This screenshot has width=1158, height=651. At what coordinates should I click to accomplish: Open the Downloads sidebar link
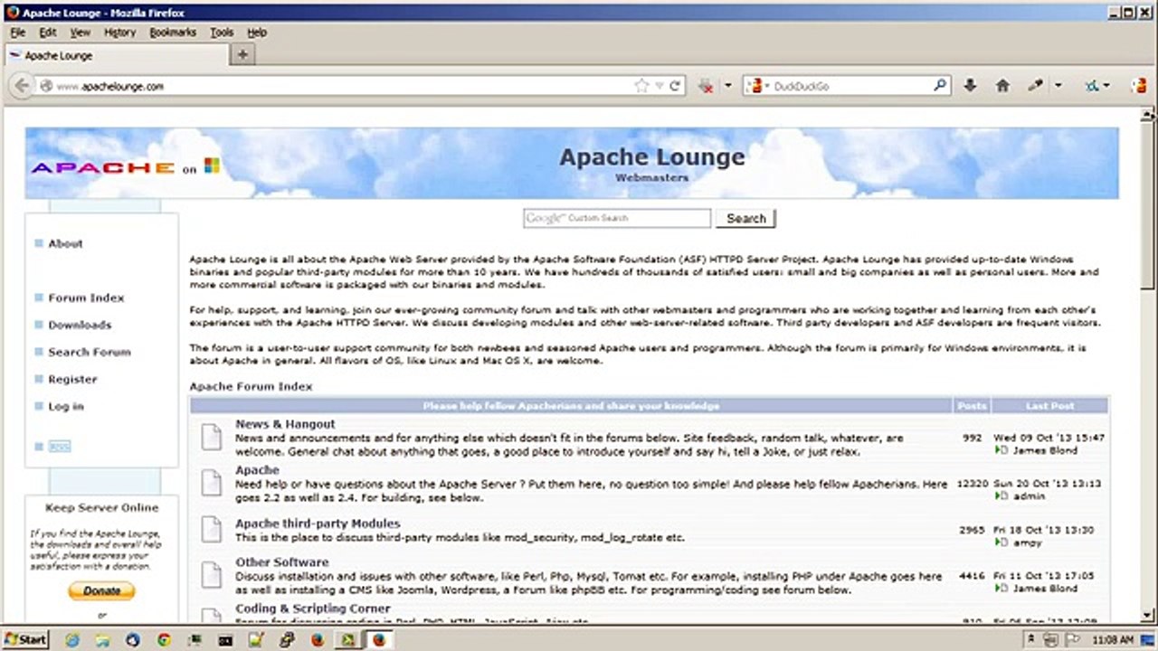(x=80, y=325)
